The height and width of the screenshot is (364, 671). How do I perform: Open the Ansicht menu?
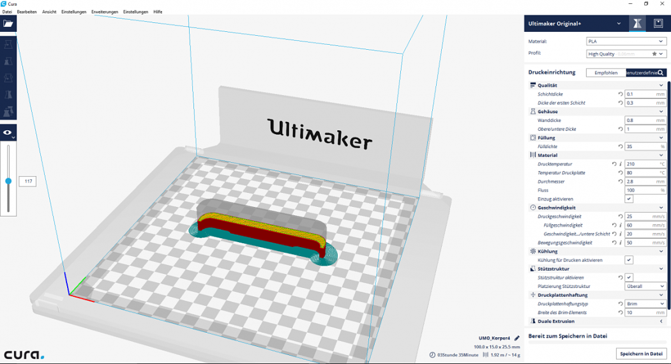click(x=49, y=12)
